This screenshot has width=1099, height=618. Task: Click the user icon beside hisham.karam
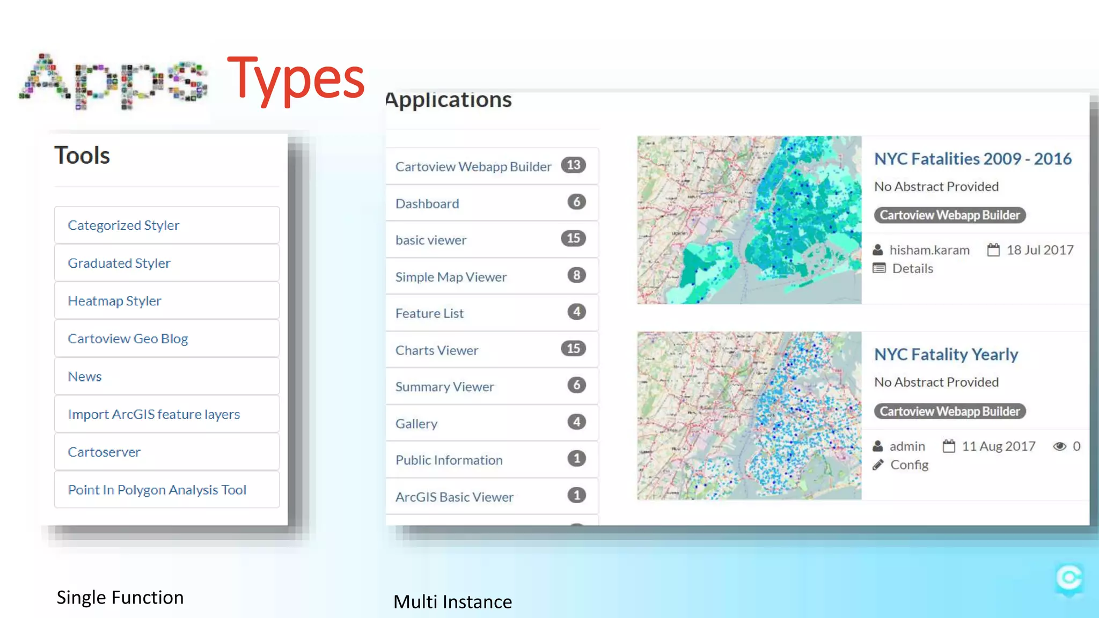[878, 250]
